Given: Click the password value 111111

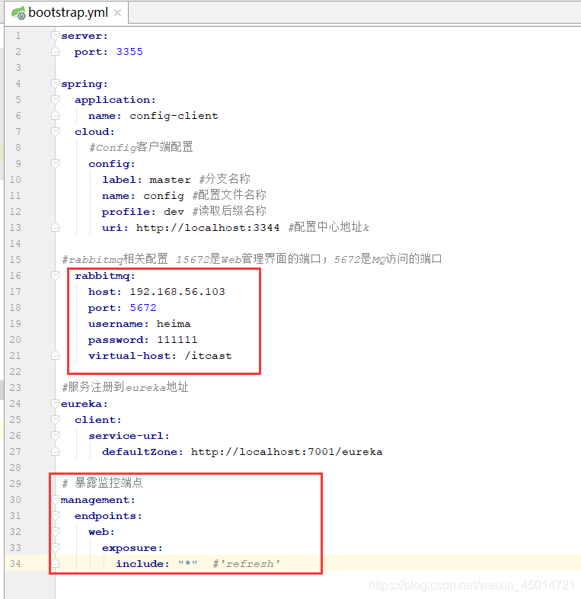Looking at the screenshot, I should point(177,340).
